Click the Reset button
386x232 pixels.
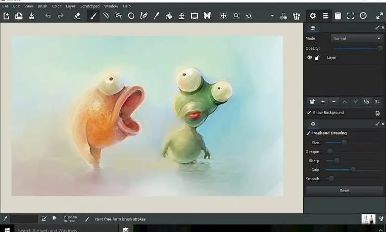pos(344,191)
